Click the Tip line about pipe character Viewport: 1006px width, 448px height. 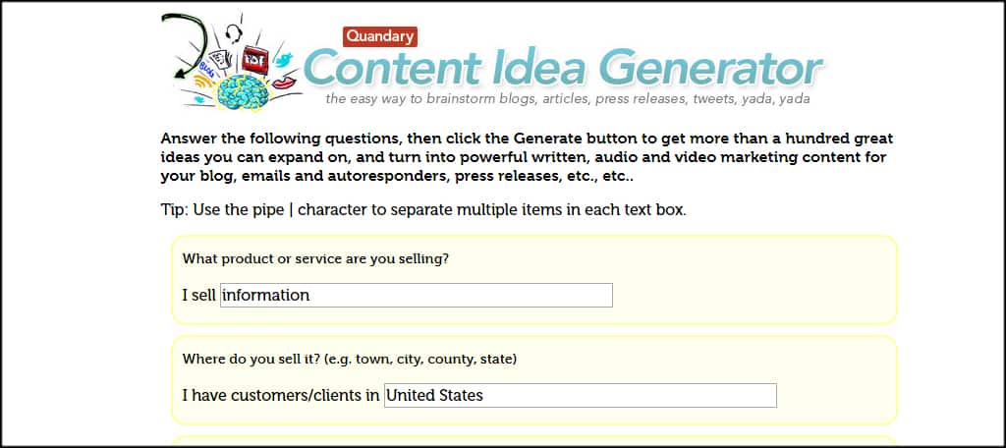[x=423, y=210]
